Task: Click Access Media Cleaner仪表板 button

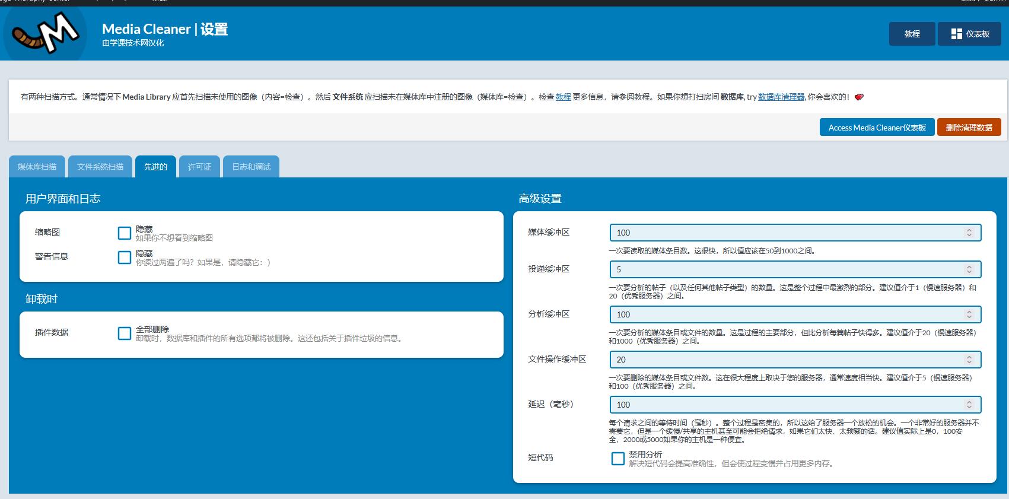Action: [877, 128]
